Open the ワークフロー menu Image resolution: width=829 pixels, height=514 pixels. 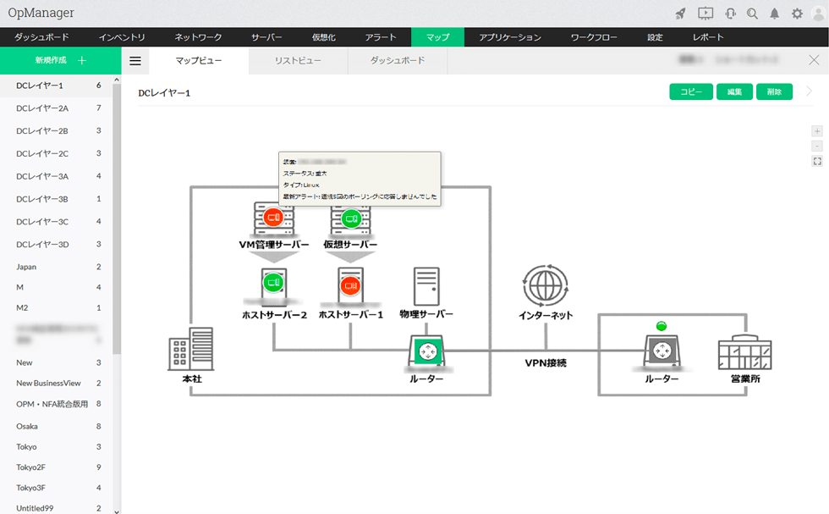[594, 37]
